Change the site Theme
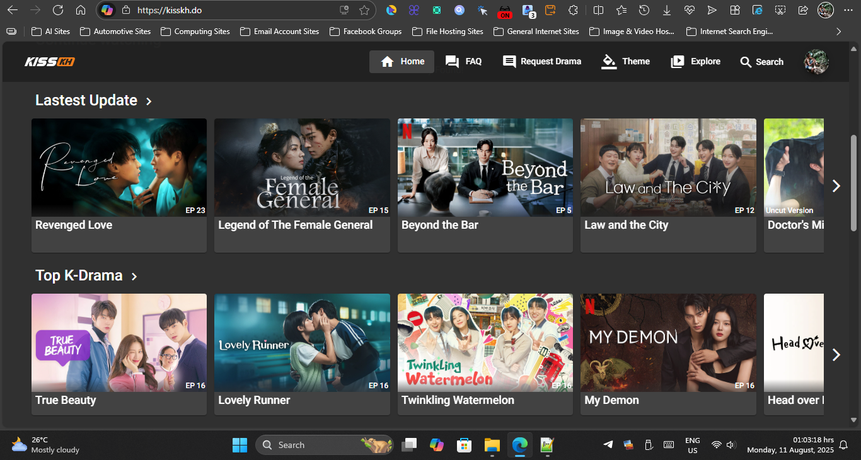Screen dimensions: 861x460 [625, 62]
